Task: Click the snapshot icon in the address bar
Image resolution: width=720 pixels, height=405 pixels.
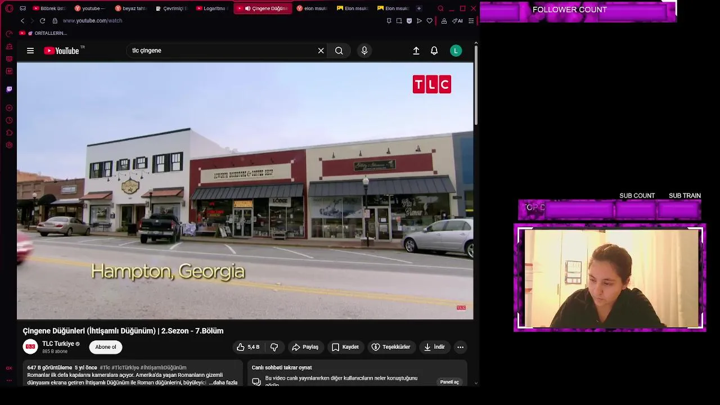Action: [x=399, y=21]
